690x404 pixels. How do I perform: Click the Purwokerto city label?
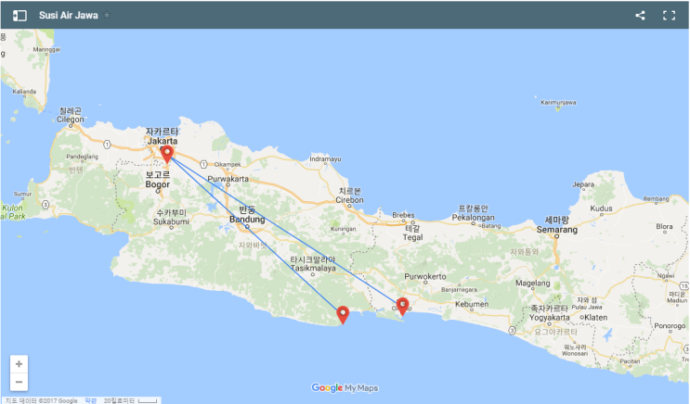(x=425, y=277)
